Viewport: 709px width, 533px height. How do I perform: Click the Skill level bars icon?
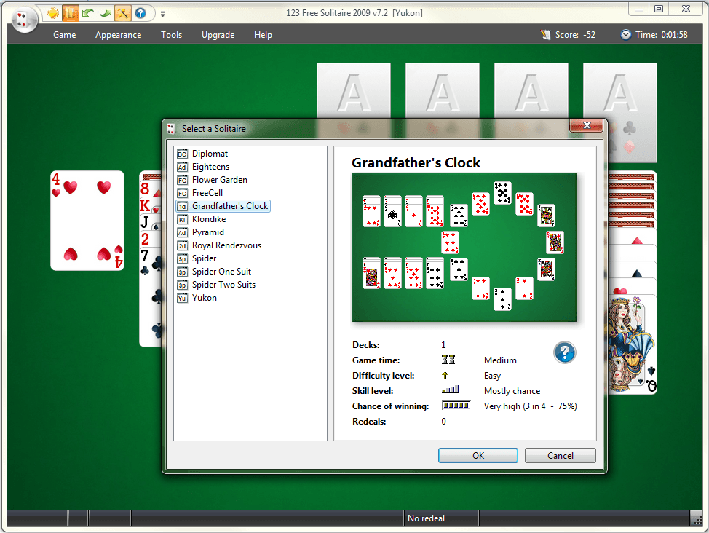coord(451,390)
